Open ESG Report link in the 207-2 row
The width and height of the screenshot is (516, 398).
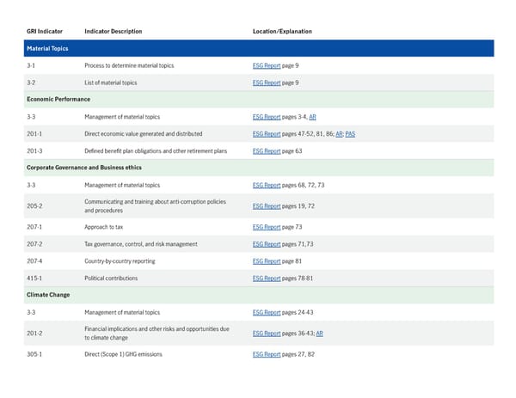267,244
